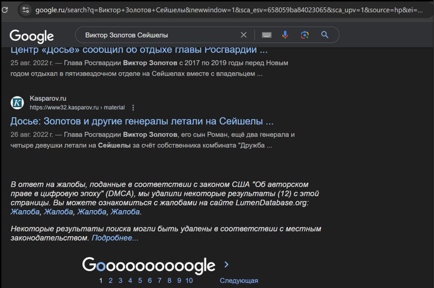The width and height of the screenshot is (434, 288).
Task: Open result Досье: Золотов и другие генералы
Action: click(x=142, y=121)
